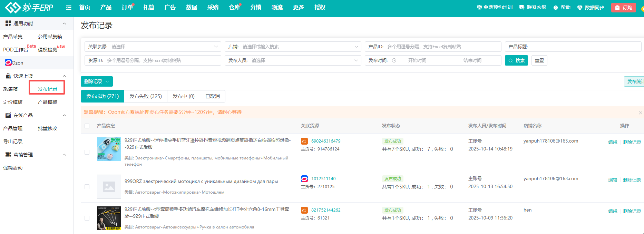This screenshot has height=234, width=644.
Task: Click the 联系客服 chat icon
Action: [x=521, y=8]
